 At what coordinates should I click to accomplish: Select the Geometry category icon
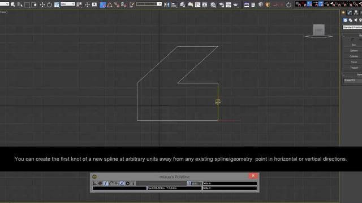345,20
